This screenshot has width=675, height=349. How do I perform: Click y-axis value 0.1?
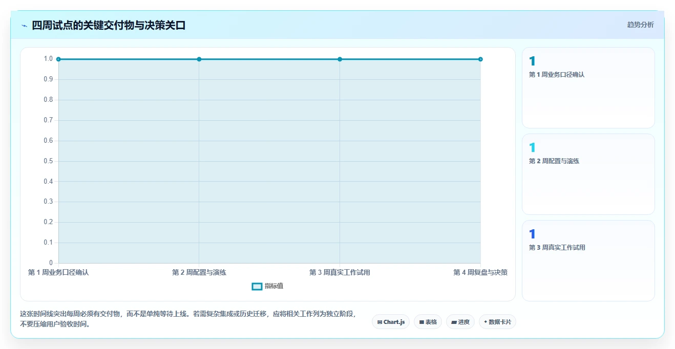coord(48,243)
